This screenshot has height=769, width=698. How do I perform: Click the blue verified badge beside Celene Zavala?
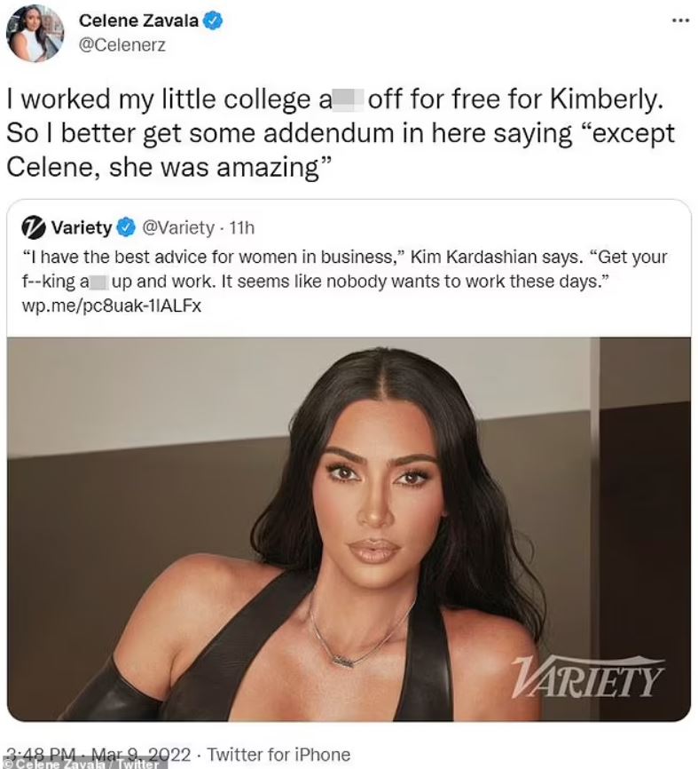click(213, 21)
